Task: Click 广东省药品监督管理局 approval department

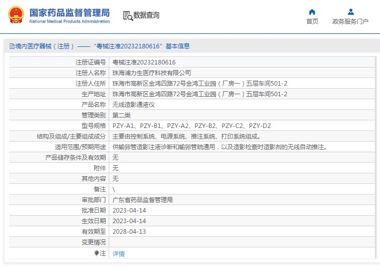Action: pos(142,200)
